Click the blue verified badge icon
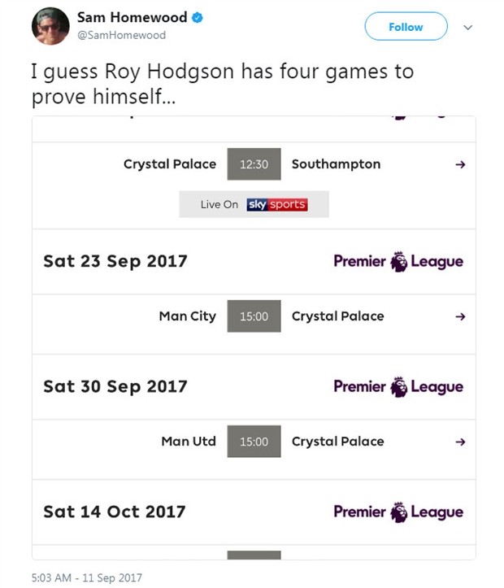This screenshot has height=588, width=504. (x=198, y=18)
